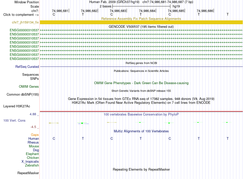Screen dimensions: 243x179
Task: Click Publications: Sequences in Scientific Articles title
Action: coord(141,71)
